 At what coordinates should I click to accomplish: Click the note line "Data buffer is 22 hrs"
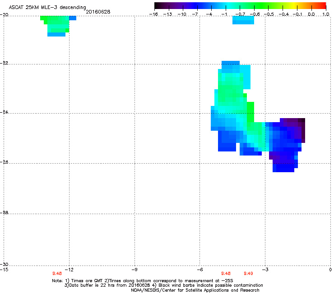point(163,285)
